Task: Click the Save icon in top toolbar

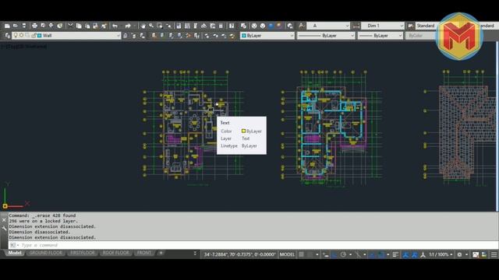Action: tap(24, 26)
